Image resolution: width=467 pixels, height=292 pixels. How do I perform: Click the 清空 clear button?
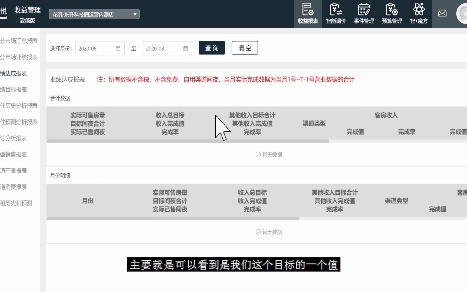pos(245,48)
